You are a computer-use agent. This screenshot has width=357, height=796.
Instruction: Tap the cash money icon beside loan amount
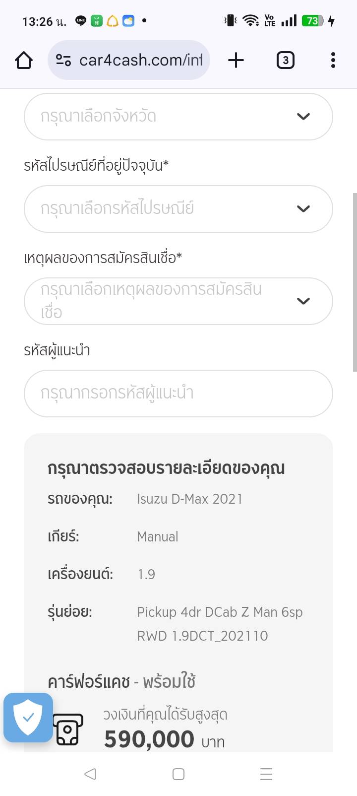68,730
